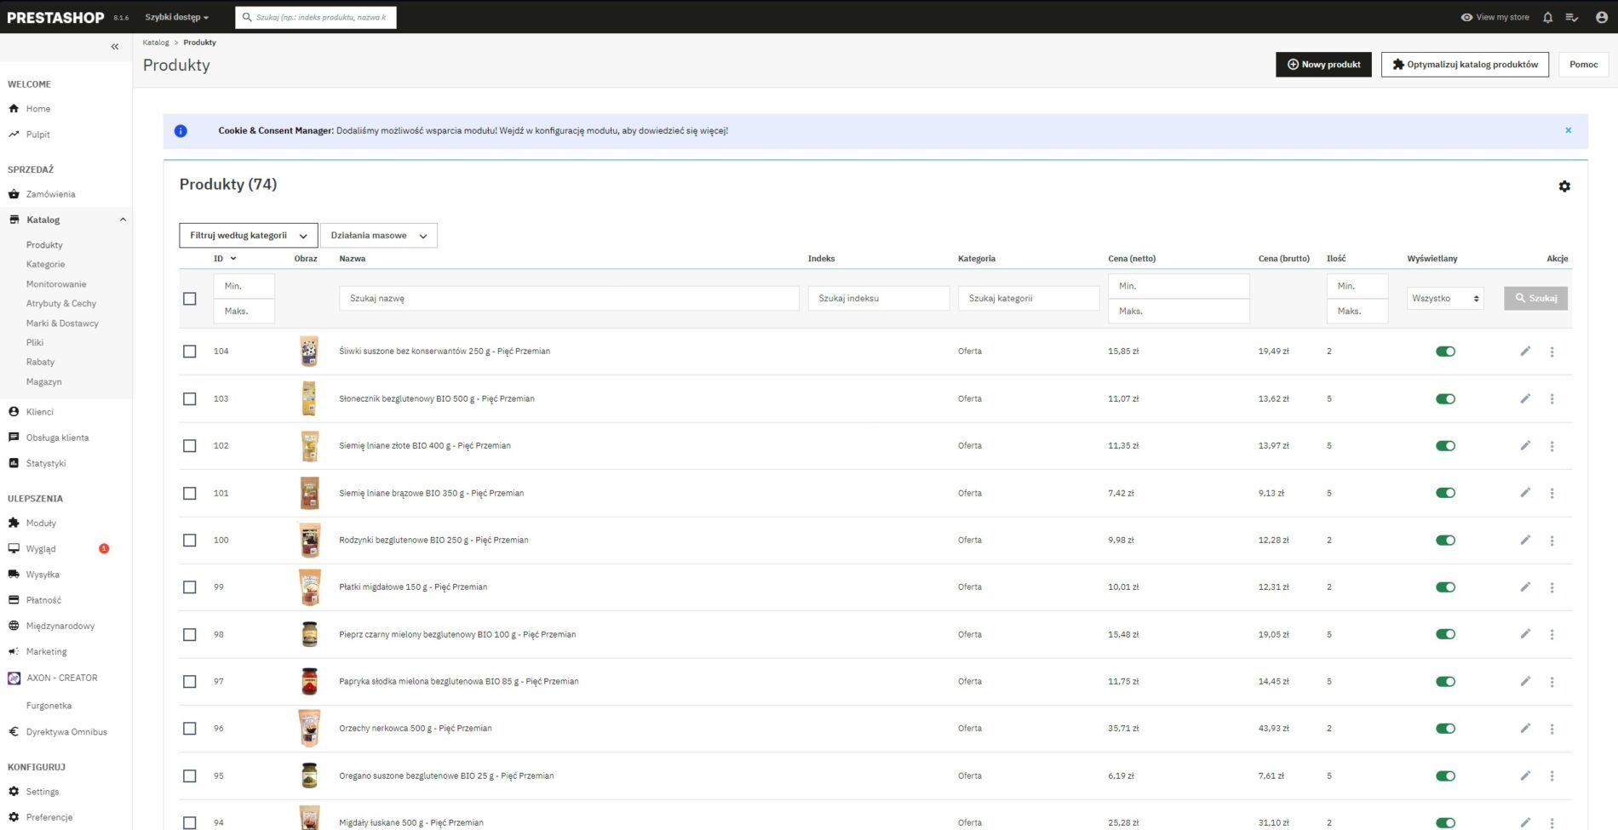
Task: Click Optymalizuj katalog produktów button
Action: [x=1465, y=65]
